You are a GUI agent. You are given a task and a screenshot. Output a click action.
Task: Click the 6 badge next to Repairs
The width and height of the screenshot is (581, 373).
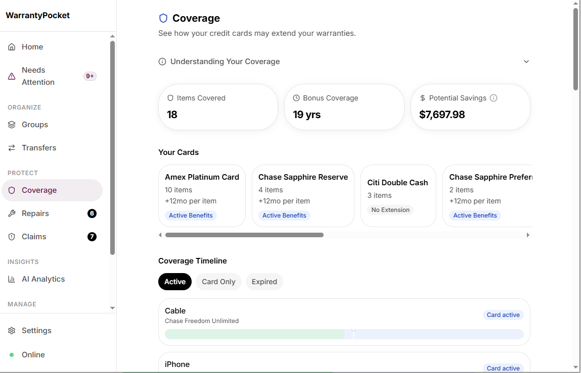92,214
